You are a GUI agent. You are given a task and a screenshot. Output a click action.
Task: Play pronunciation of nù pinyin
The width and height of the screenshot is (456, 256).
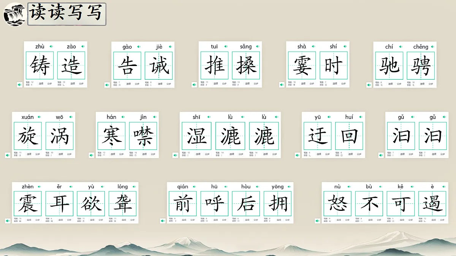pyautogui.click(x=349, y=187)
